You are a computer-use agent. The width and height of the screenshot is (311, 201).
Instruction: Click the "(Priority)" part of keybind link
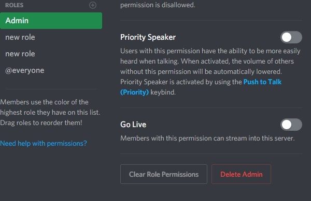134,92
